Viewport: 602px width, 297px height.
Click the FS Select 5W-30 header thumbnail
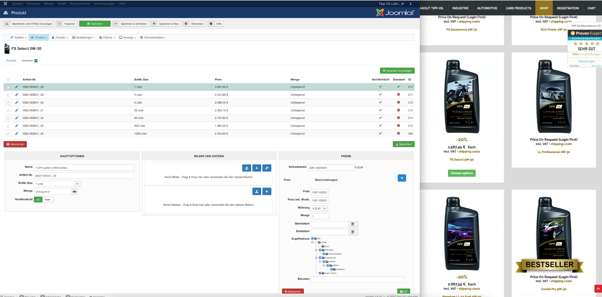7,49
